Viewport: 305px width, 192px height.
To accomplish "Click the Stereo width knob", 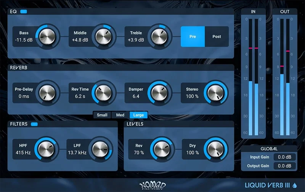I will point(215,93).
